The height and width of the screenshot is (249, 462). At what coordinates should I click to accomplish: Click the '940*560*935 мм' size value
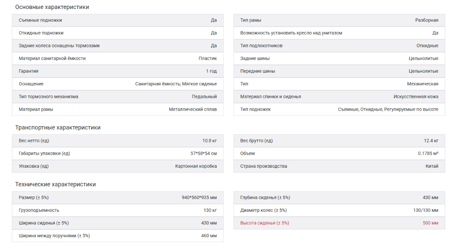[199, 198]
